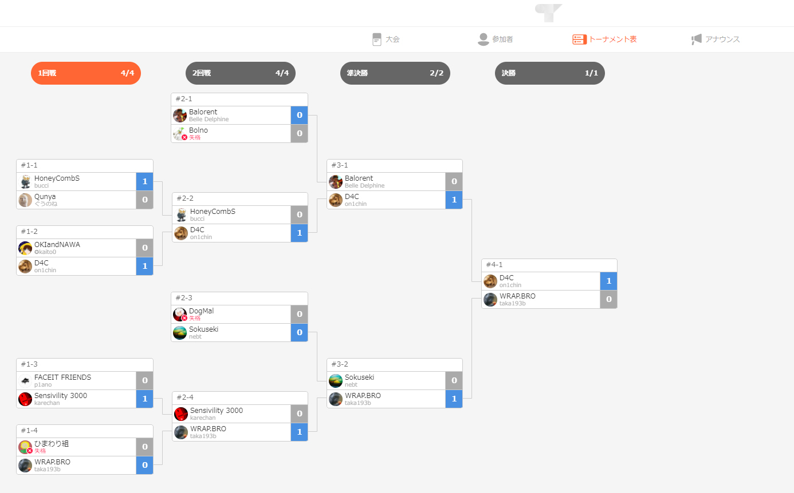This screenshot has height=493, width=794.
Task: Click the トーナメント表 bracket icon
Action: [x=579, y=39]
